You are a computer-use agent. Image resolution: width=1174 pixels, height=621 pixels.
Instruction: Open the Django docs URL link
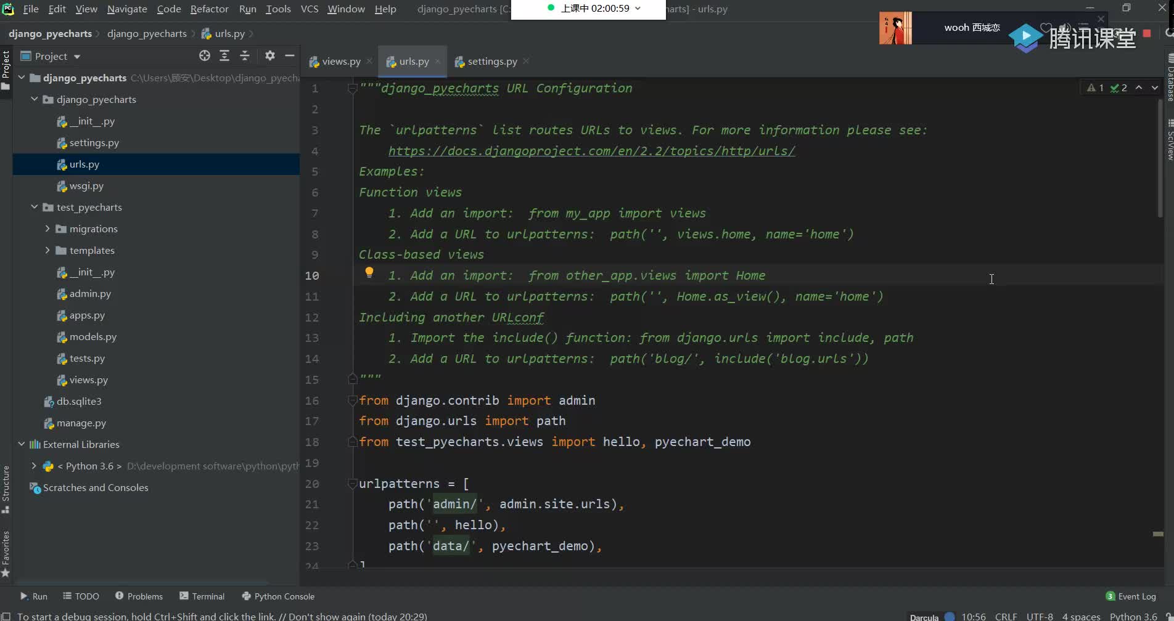pos(592,151)
